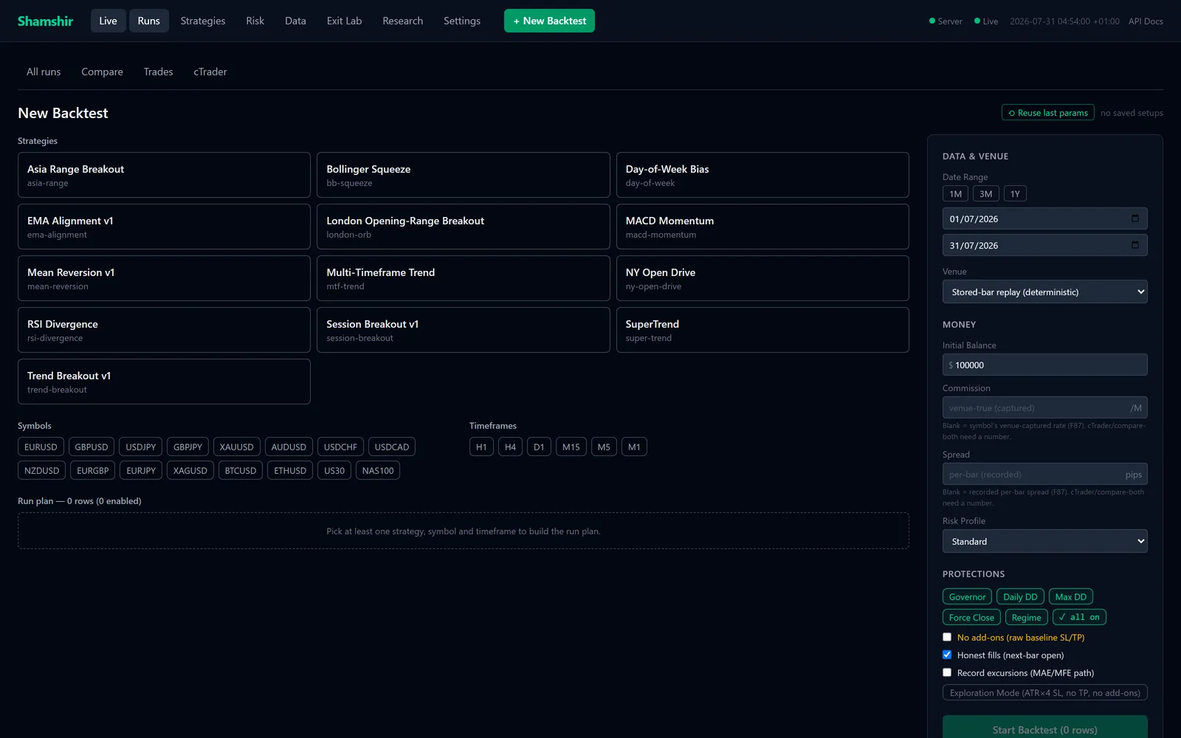Image resolution: width=1181 pixels, height=738 pixels.
Task: Click the Spread per-bar input field
Action: [x=1044, y=474]
